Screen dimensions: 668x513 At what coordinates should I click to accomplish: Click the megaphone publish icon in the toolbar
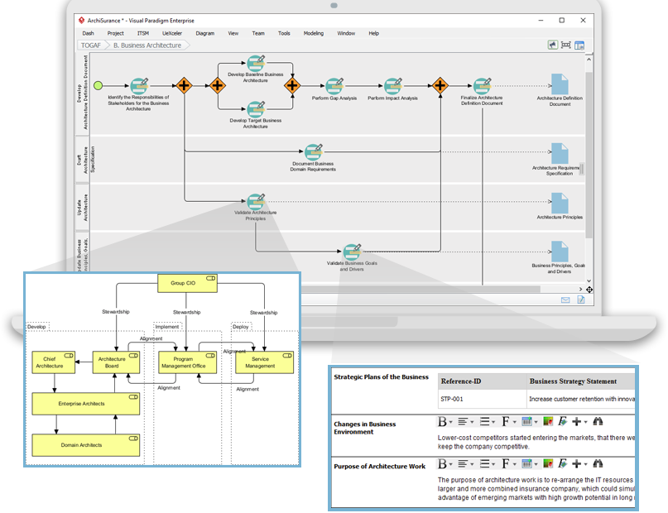(552, 45)
